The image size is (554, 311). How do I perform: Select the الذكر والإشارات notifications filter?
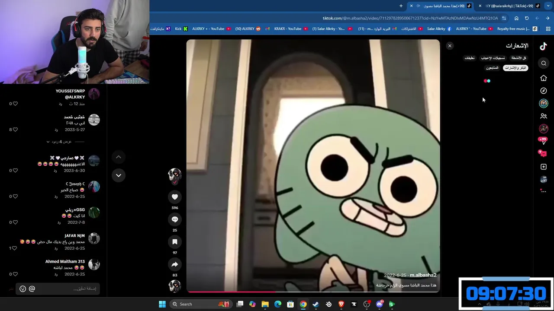pyautogui.click(x=516, y=68)
